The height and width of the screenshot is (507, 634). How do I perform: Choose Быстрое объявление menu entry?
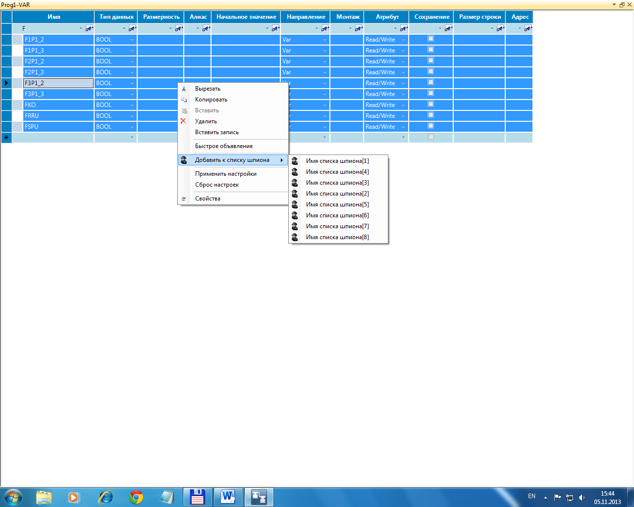point(224,146)
